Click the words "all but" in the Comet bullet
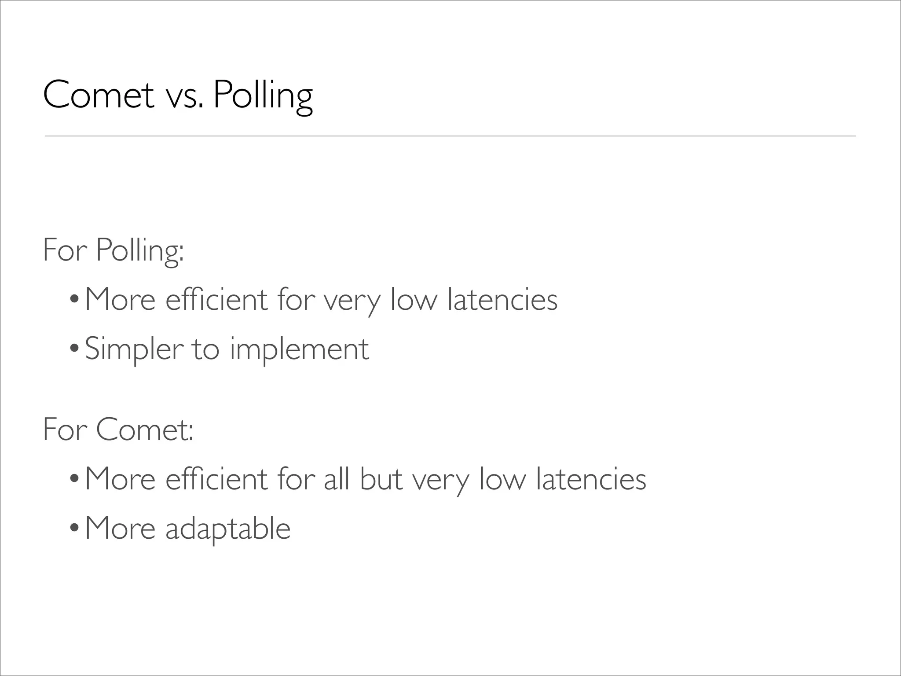Viewport: 901px width, 676px height. [363, 479]
